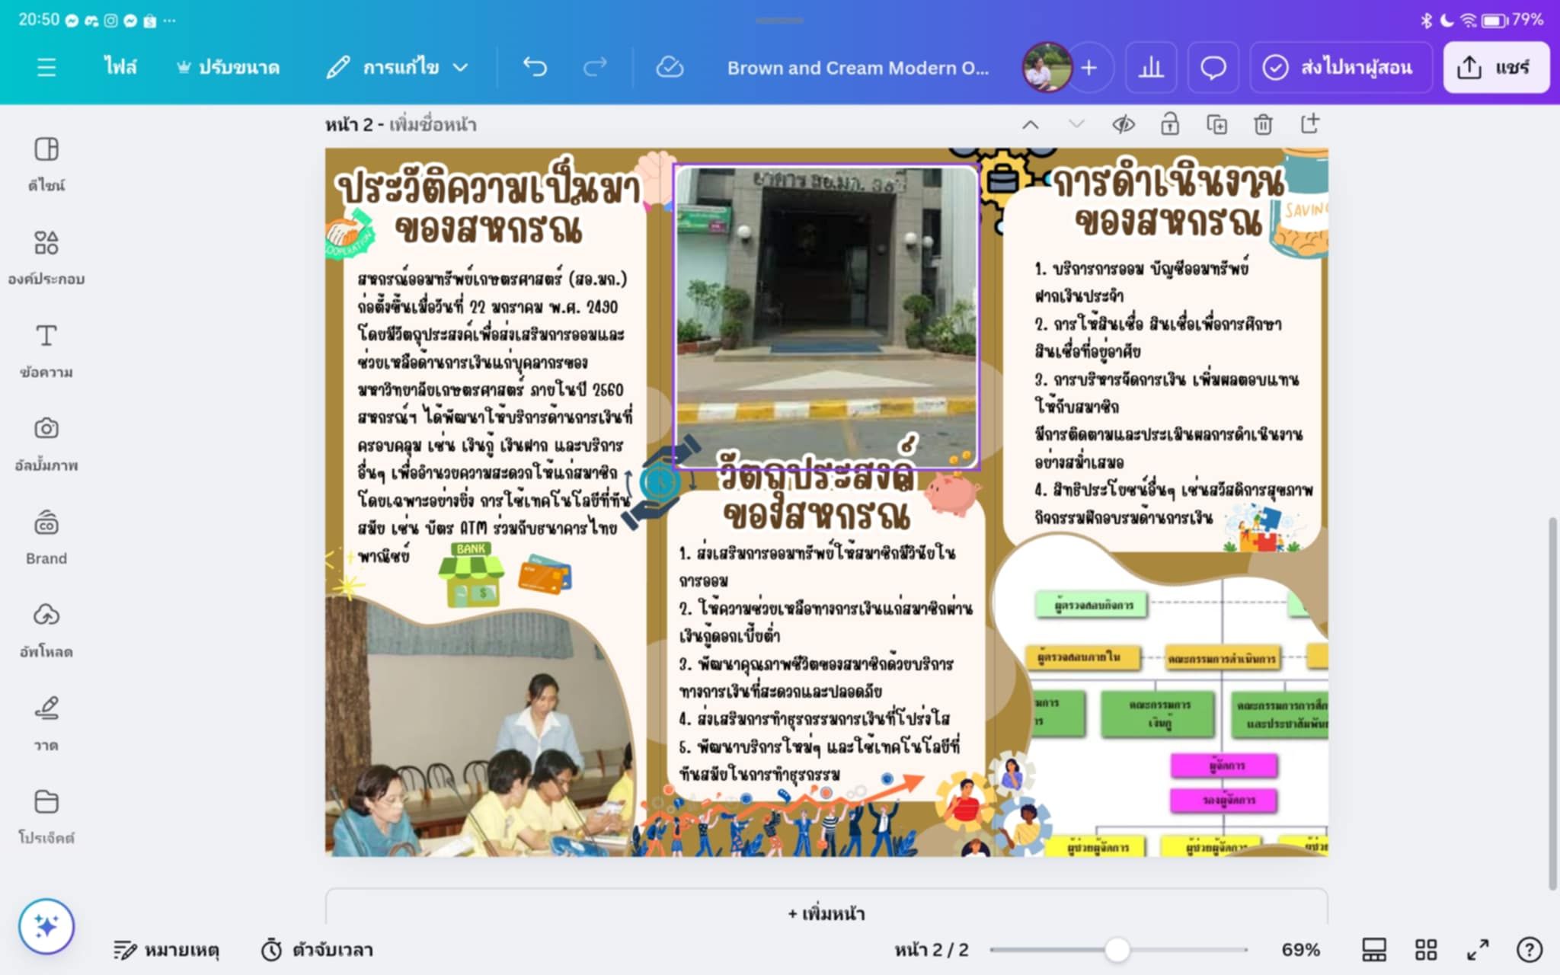Screen dimensions: 1560x975
Task: Click the zoom slider handle
Action: (x=1117, y=950)
